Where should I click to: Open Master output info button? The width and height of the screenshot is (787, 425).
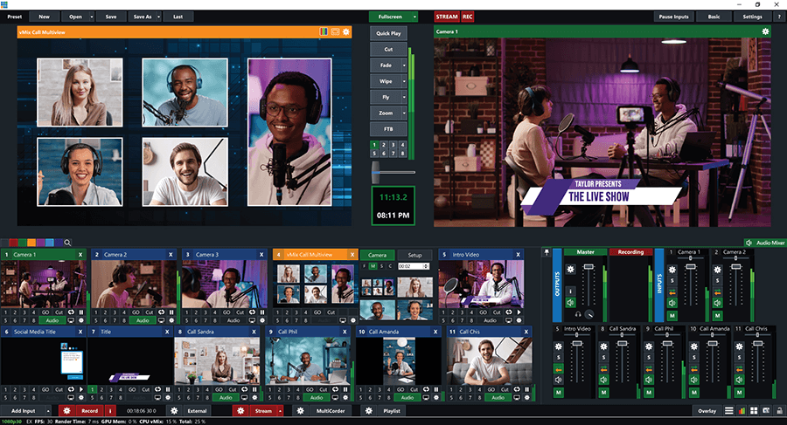click(x=569, y=291)
